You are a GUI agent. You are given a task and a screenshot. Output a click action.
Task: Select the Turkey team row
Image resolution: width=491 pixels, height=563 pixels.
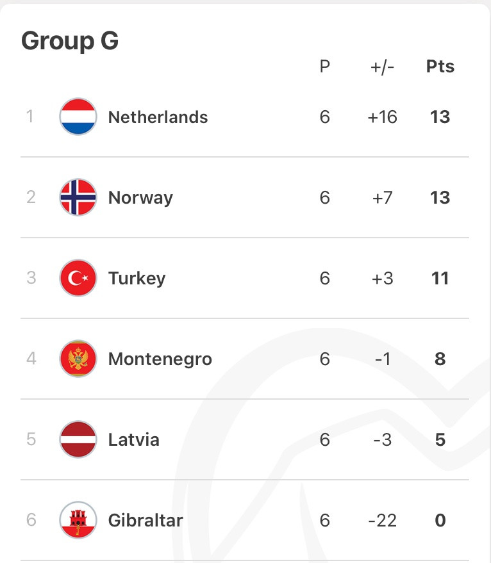(x=245, y=278)
